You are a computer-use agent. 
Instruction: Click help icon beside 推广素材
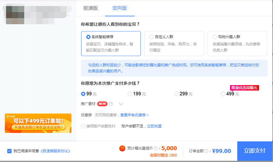point(111,104)
